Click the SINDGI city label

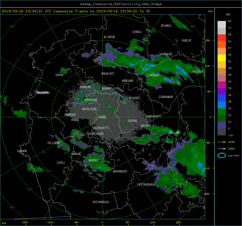click(x=137, y=32)
